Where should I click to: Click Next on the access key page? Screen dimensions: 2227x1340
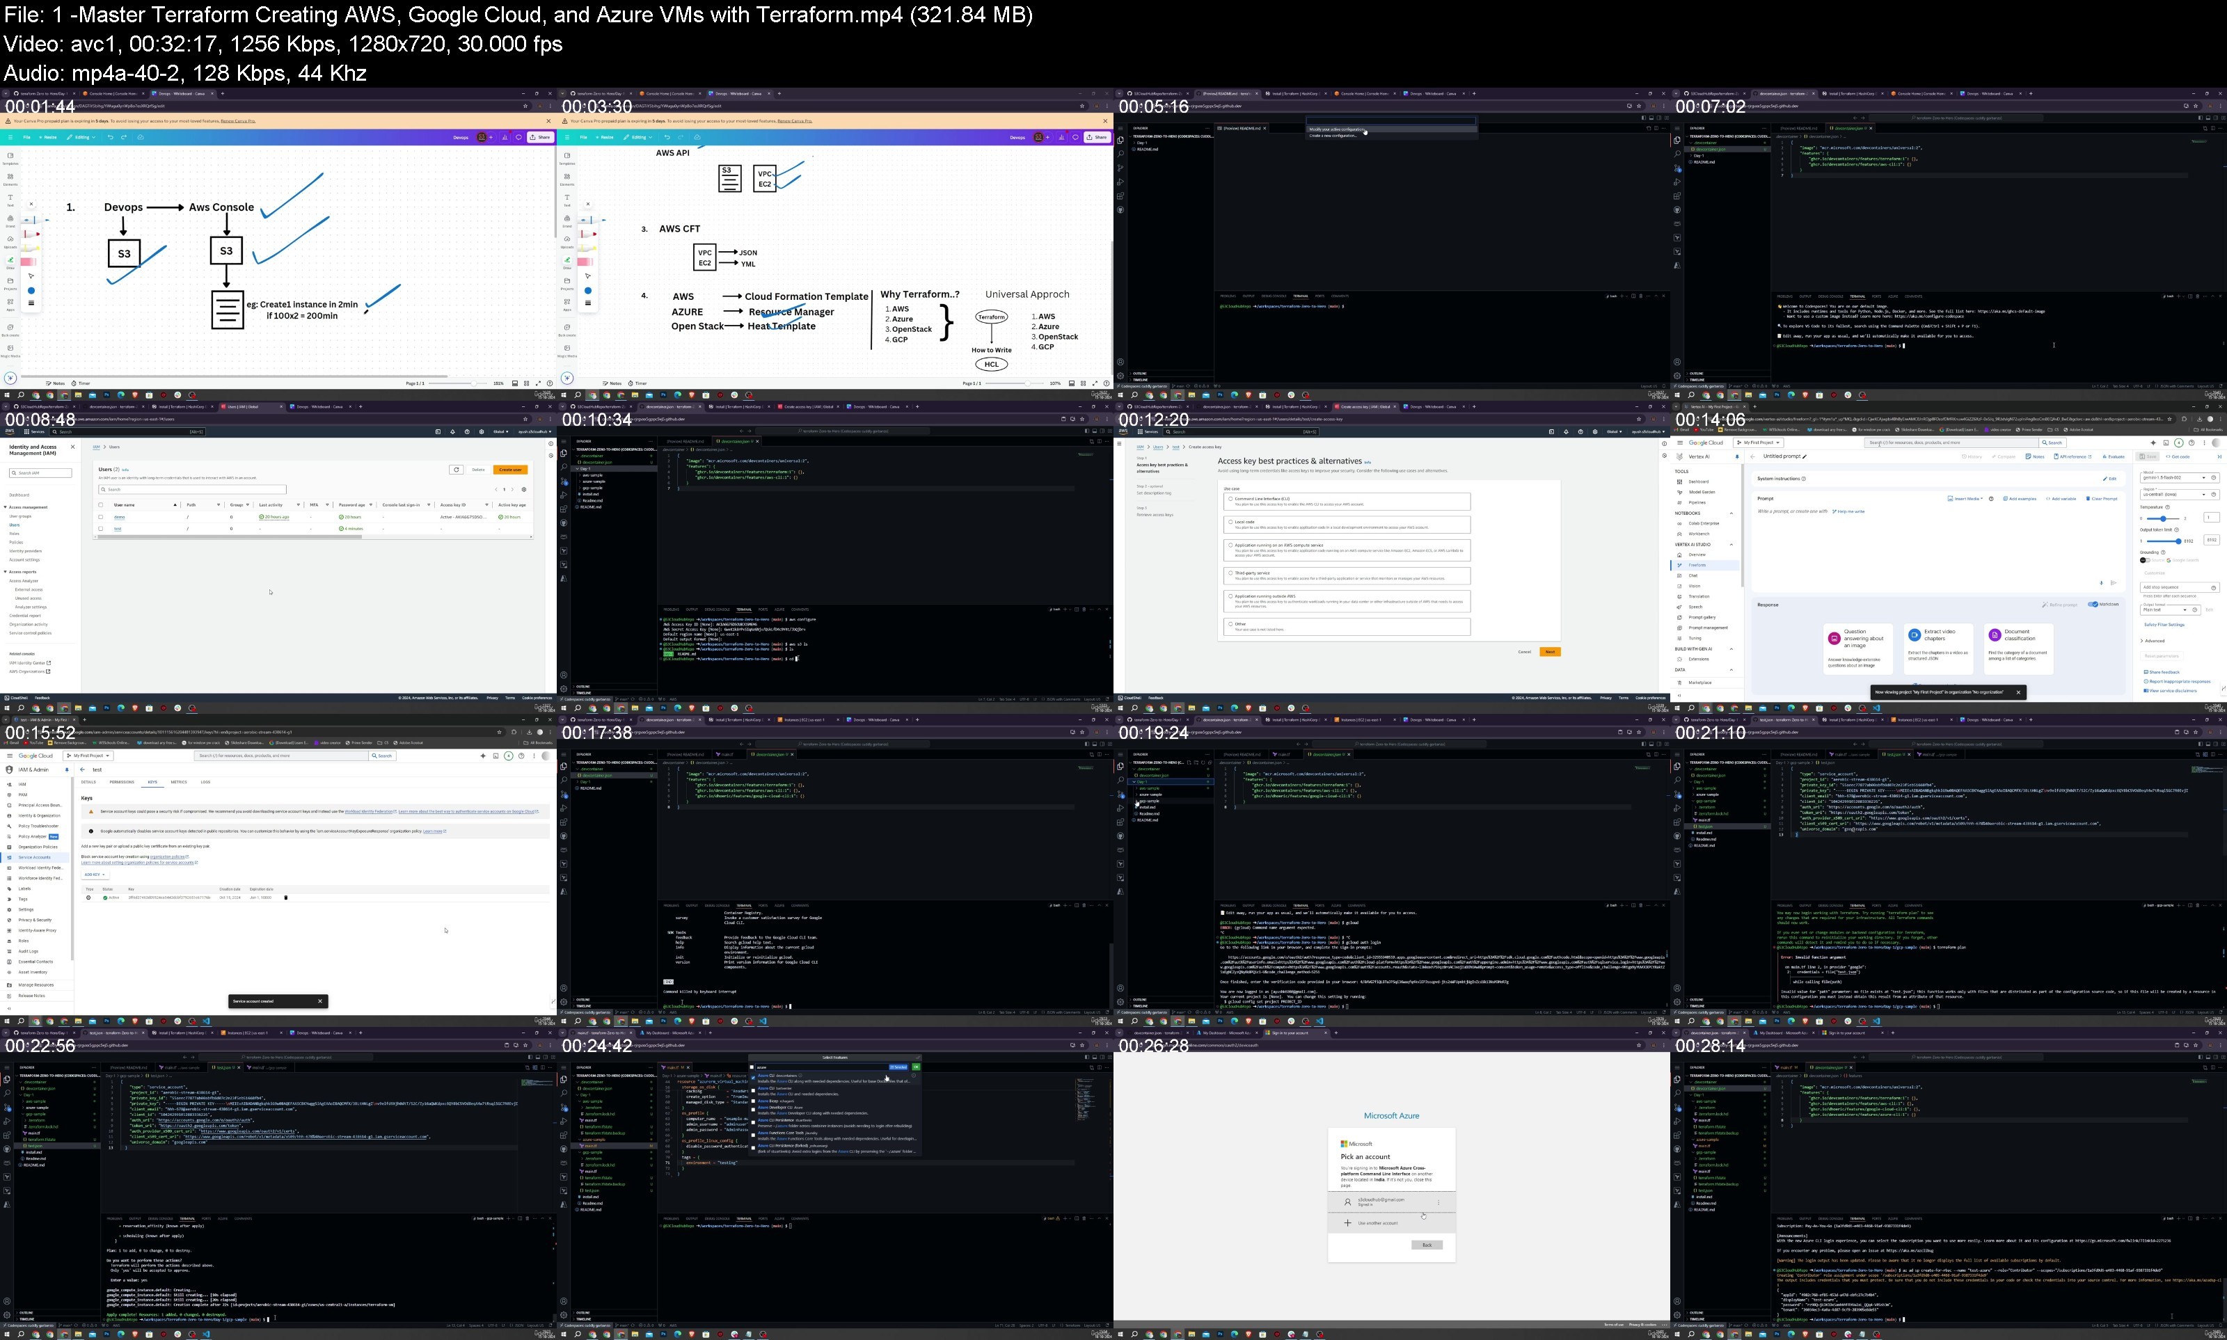tap(1550, 652)
